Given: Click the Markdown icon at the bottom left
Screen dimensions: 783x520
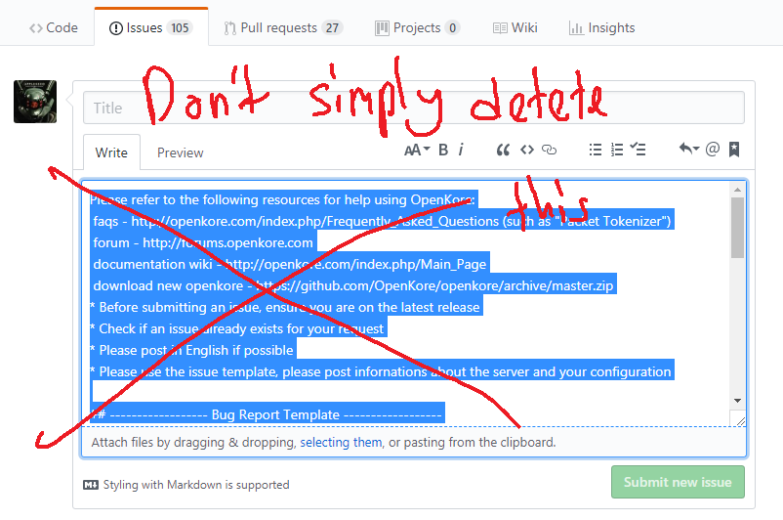Looking at the screenshot, I should [91, 485].
